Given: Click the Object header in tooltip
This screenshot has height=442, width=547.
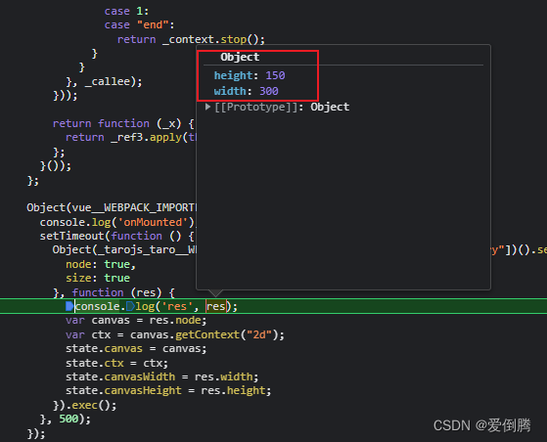Looking at the screenshot, I should tap(240, 57).
